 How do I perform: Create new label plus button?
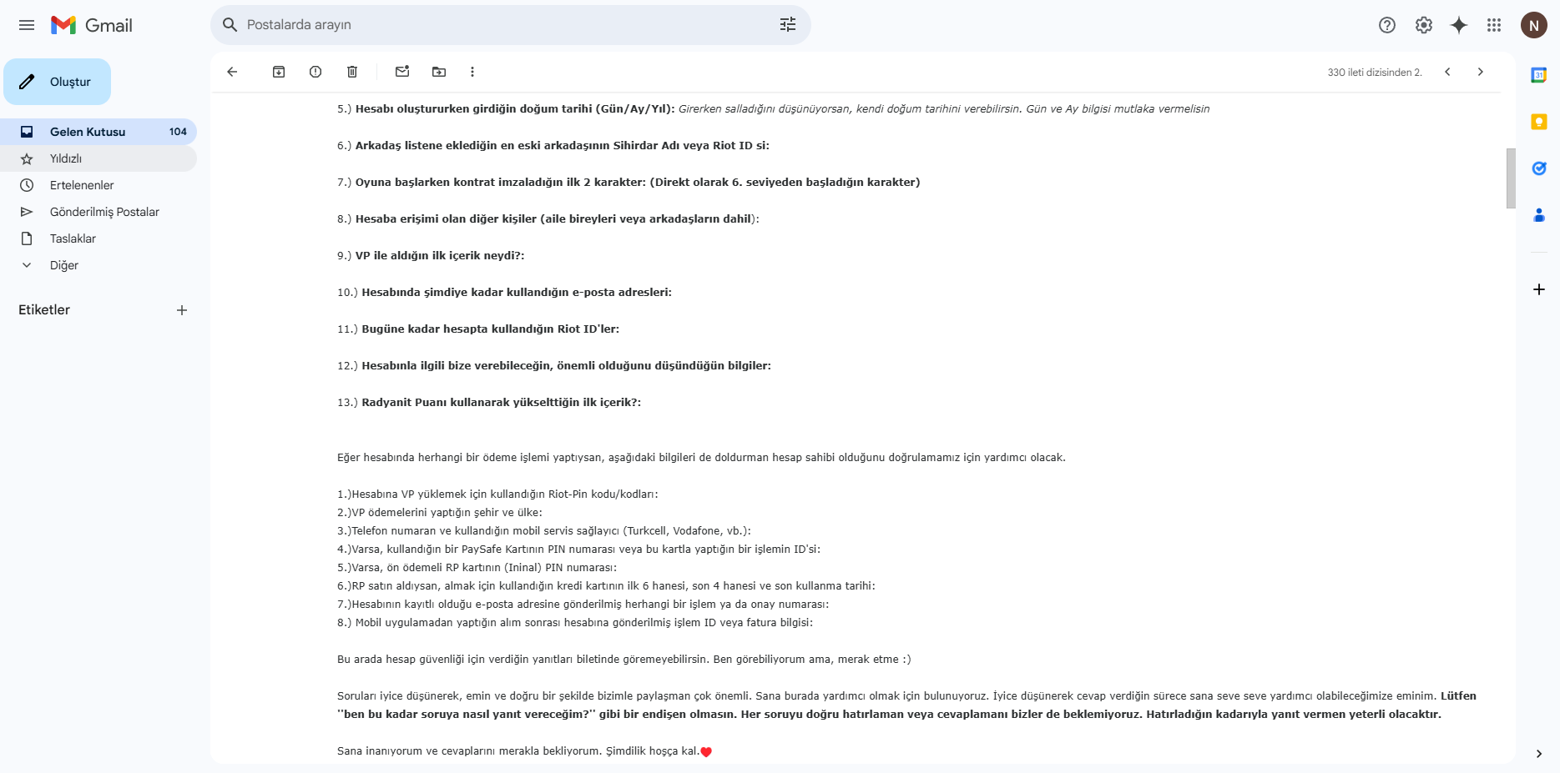182,310
